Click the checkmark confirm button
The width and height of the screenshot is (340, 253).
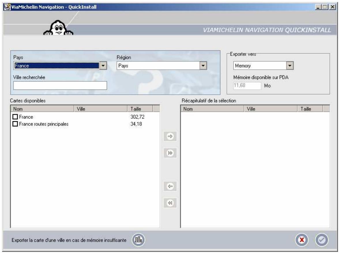[322, 240]
